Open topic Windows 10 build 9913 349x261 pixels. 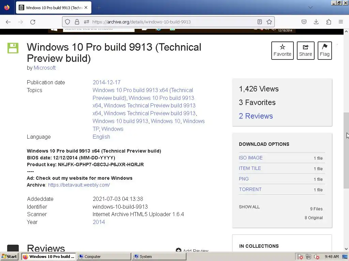pyautogui.click(x=120, y=121)
